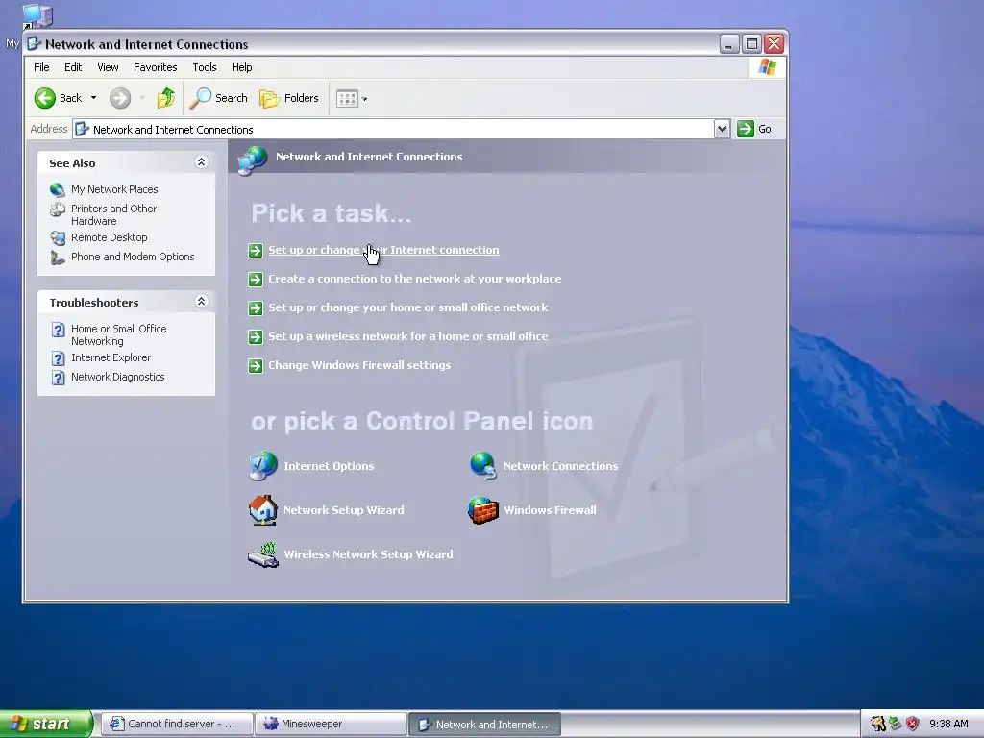Click Set up or change your Internet connection
984x738 pixels.
(x=383, y=250)
